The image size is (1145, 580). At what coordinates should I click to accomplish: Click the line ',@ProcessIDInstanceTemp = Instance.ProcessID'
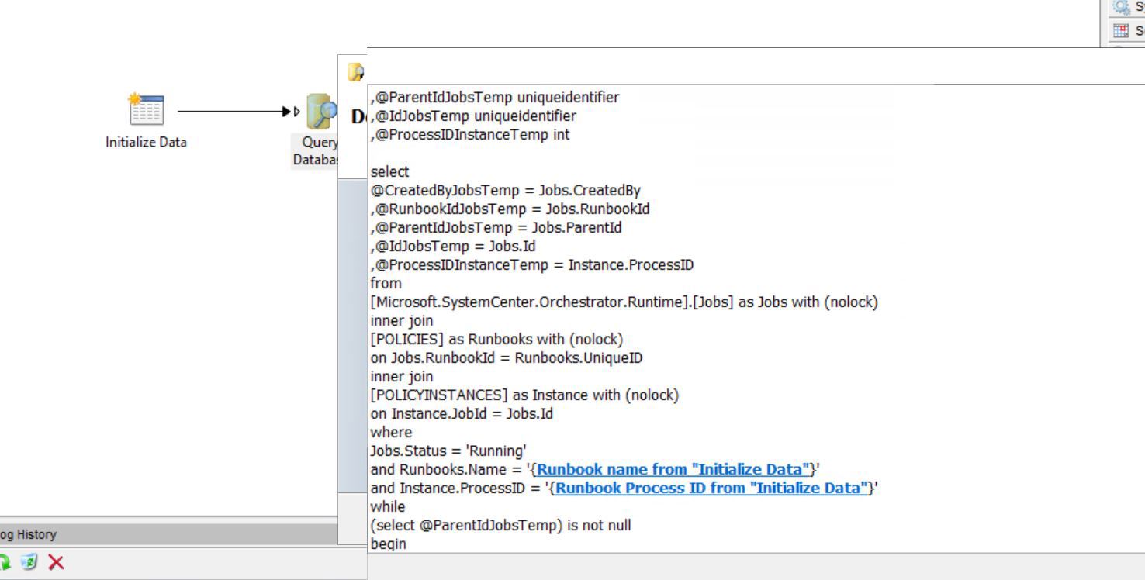pyautogui.click(x=532, y=265)
